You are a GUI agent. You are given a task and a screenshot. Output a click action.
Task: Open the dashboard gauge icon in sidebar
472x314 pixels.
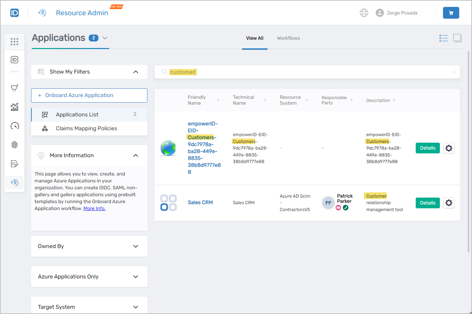pos(15,126)
